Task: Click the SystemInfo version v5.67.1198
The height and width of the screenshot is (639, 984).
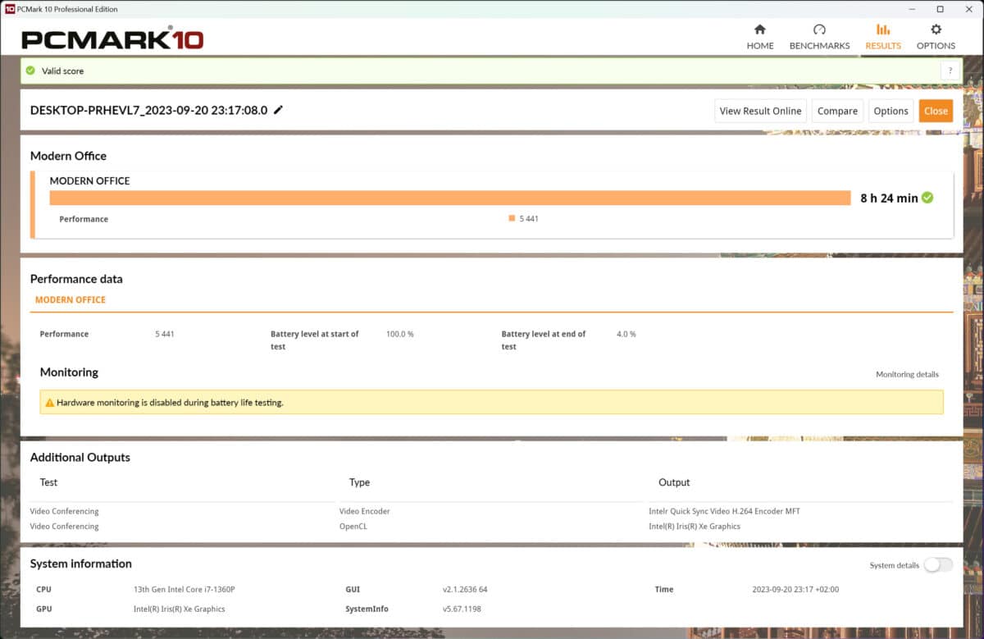Action: pyautogui.click(x=462, y=609)
